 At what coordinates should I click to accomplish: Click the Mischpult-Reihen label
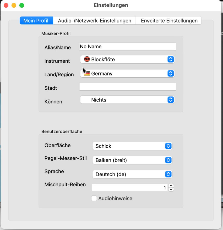pyautogui.click(x=65, y=185)
